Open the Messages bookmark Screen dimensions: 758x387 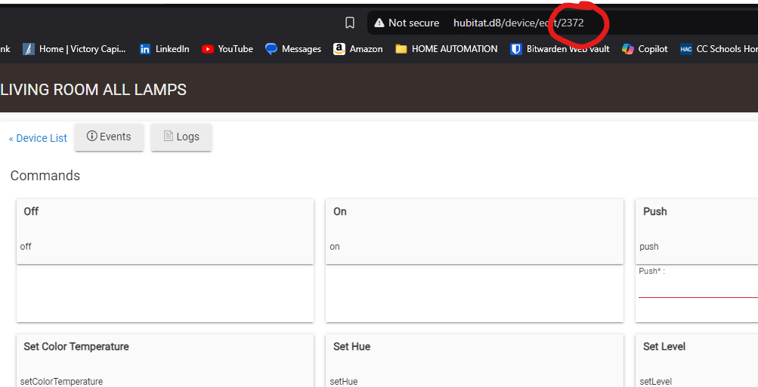tap(293, 49)
